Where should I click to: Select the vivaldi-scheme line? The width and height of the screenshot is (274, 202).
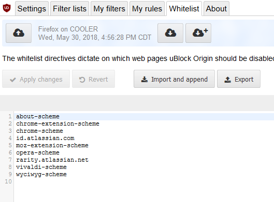41,167
